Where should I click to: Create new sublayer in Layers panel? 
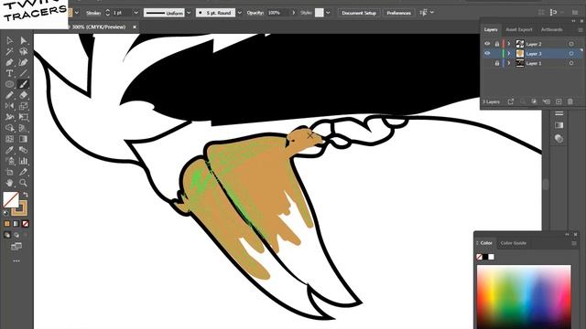coord(547,101)
